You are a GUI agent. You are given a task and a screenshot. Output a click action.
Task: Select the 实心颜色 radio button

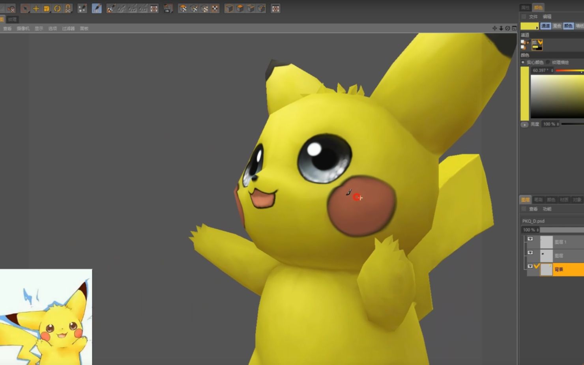[523, 62]
